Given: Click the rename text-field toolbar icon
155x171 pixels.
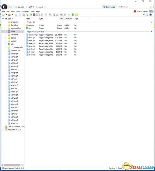Looking at the screenshot, I should pos(61,15).
